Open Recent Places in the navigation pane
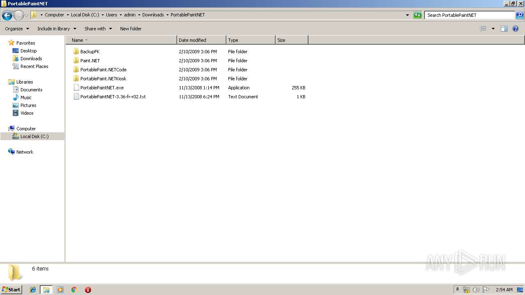 (x=34, y=66)
